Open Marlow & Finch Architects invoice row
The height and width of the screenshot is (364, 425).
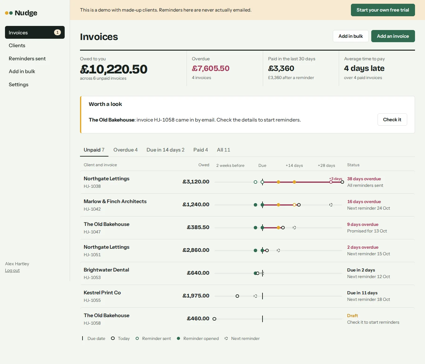point(247,205)
